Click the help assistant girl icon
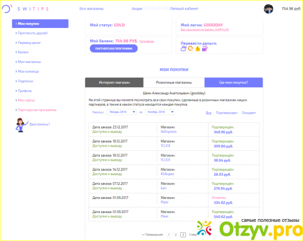Image resolution: width=303 pixels, height=241 pixels. pyautogui.click(x=21, y=124)
